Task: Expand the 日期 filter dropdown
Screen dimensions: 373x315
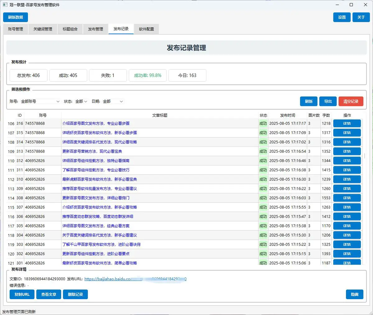Action: pyautogui.click(x=113, y=101)
